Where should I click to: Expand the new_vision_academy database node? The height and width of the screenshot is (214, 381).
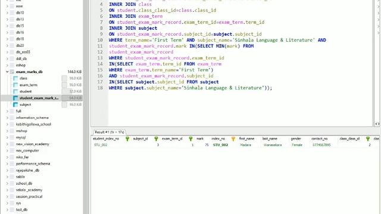tap(7, 144)
